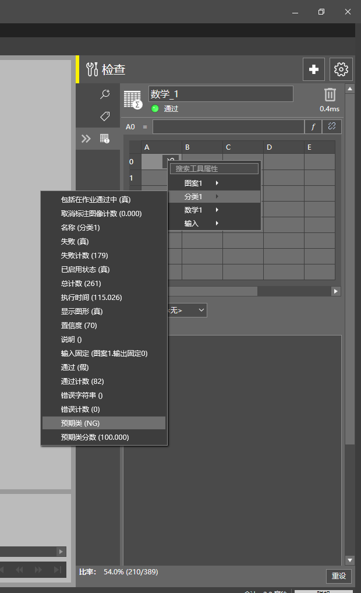
Task: Select 错误字符串 () property
Action: point(104,396)
